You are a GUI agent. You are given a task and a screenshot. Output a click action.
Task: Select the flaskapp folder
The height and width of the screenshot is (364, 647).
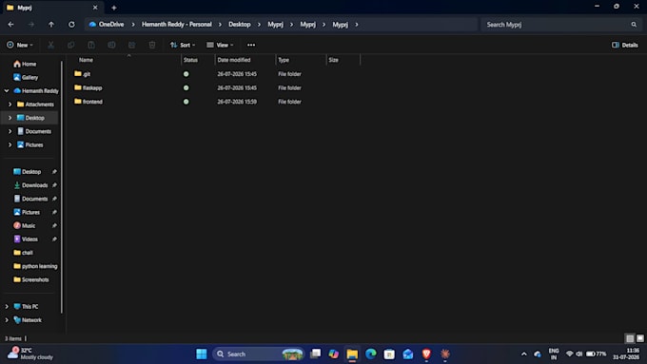pyautogui.click(x=88, y=87)
